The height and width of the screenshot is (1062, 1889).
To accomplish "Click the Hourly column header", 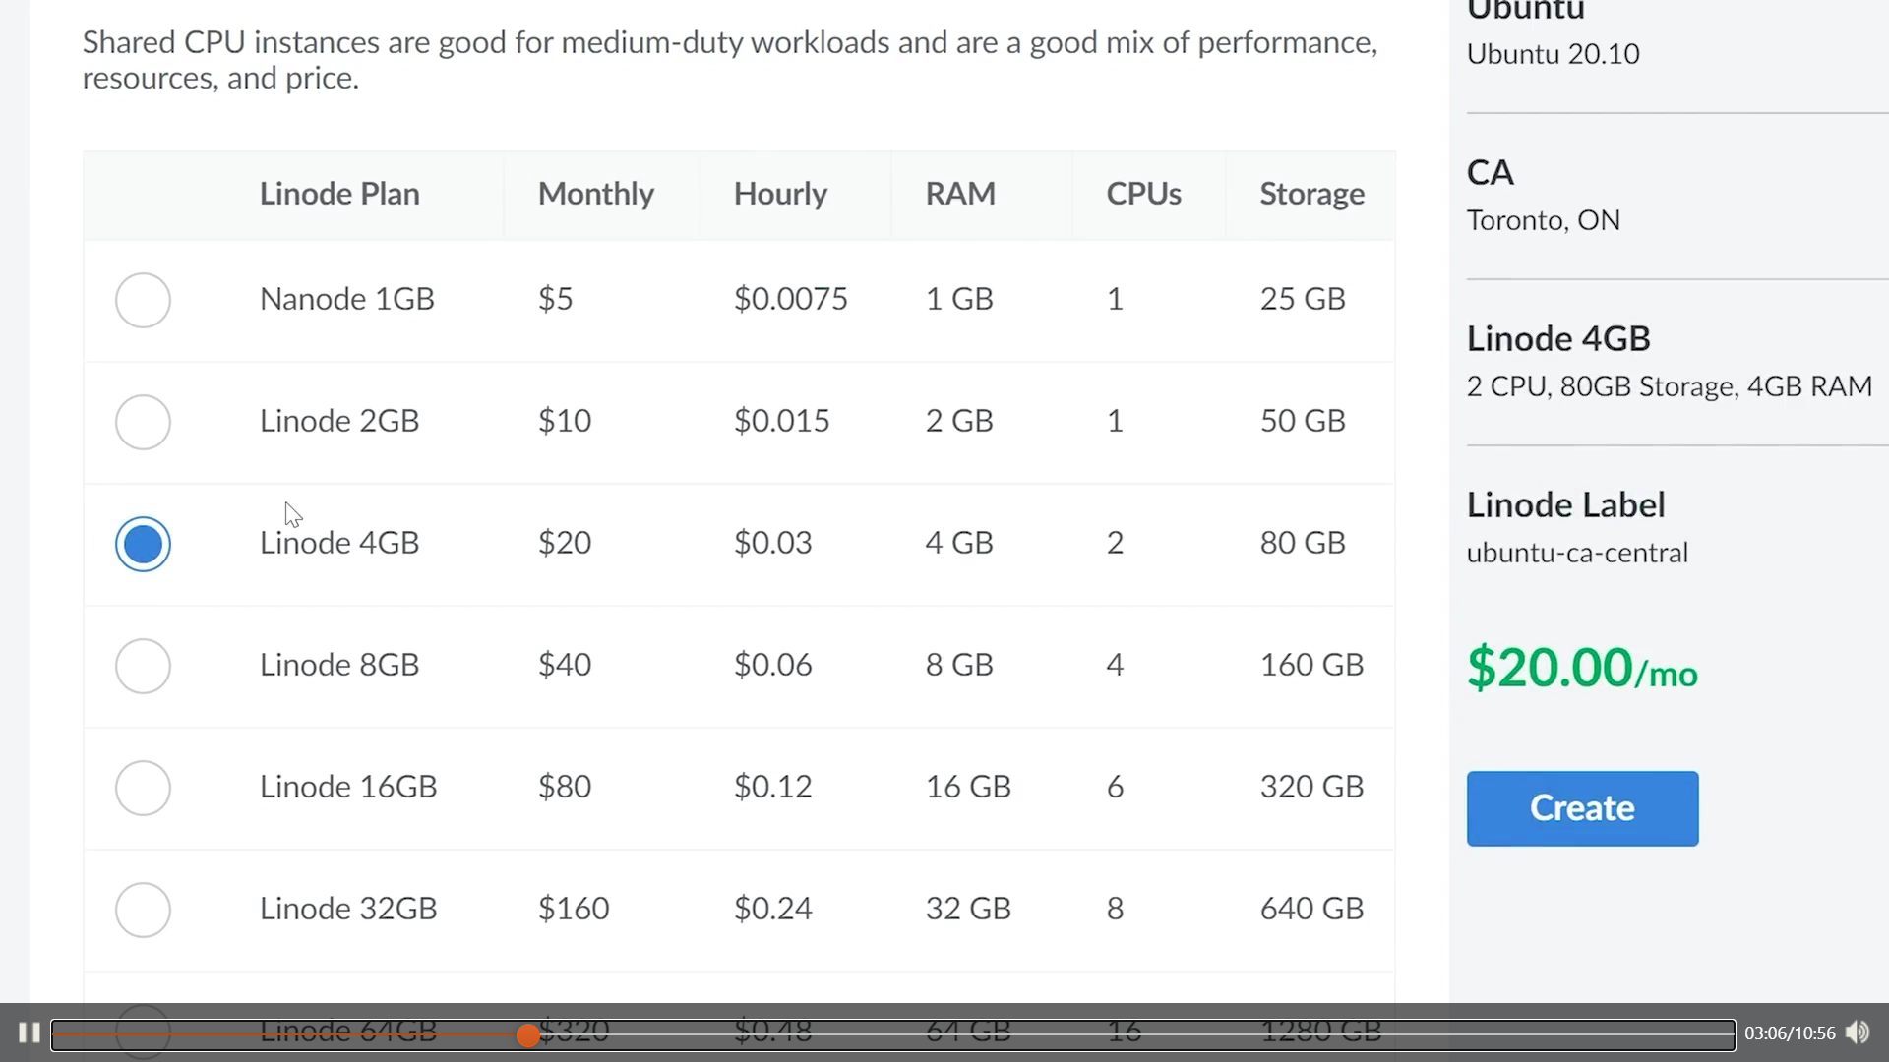I will click(780, 194).
